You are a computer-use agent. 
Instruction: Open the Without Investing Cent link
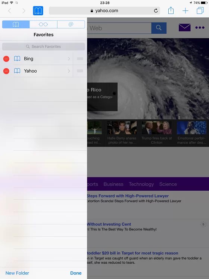[x=109, y=224]
